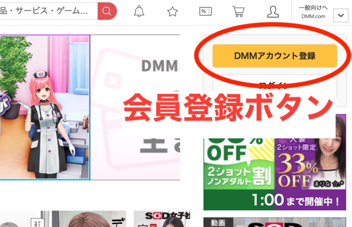
Task: Open the 動画 labeled banner at bottom right
Action: (x=275, y=222)
